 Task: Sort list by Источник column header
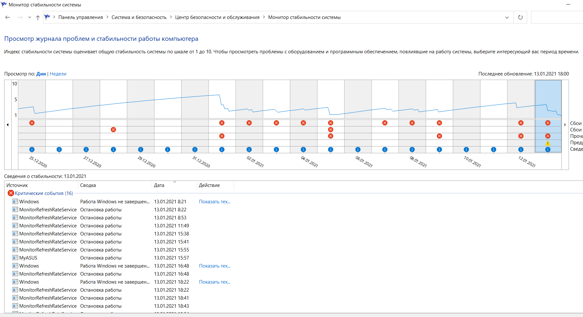41,185
